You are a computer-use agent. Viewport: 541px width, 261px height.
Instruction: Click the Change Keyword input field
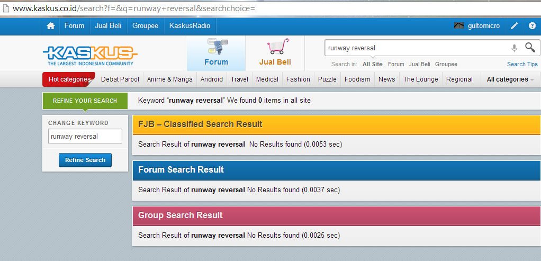[x=85, y=136]
